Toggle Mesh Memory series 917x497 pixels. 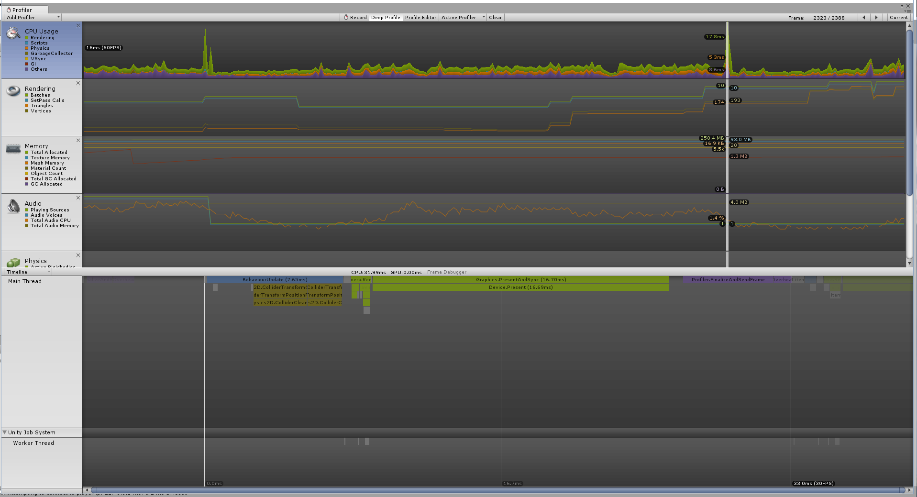[x=44, y=163]
